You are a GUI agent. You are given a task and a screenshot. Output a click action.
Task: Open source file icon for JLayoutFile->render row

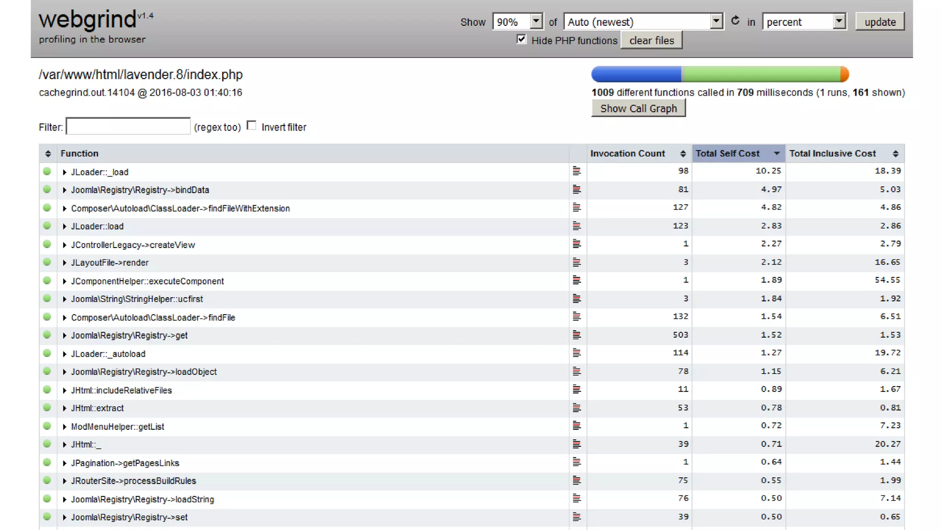577,262
